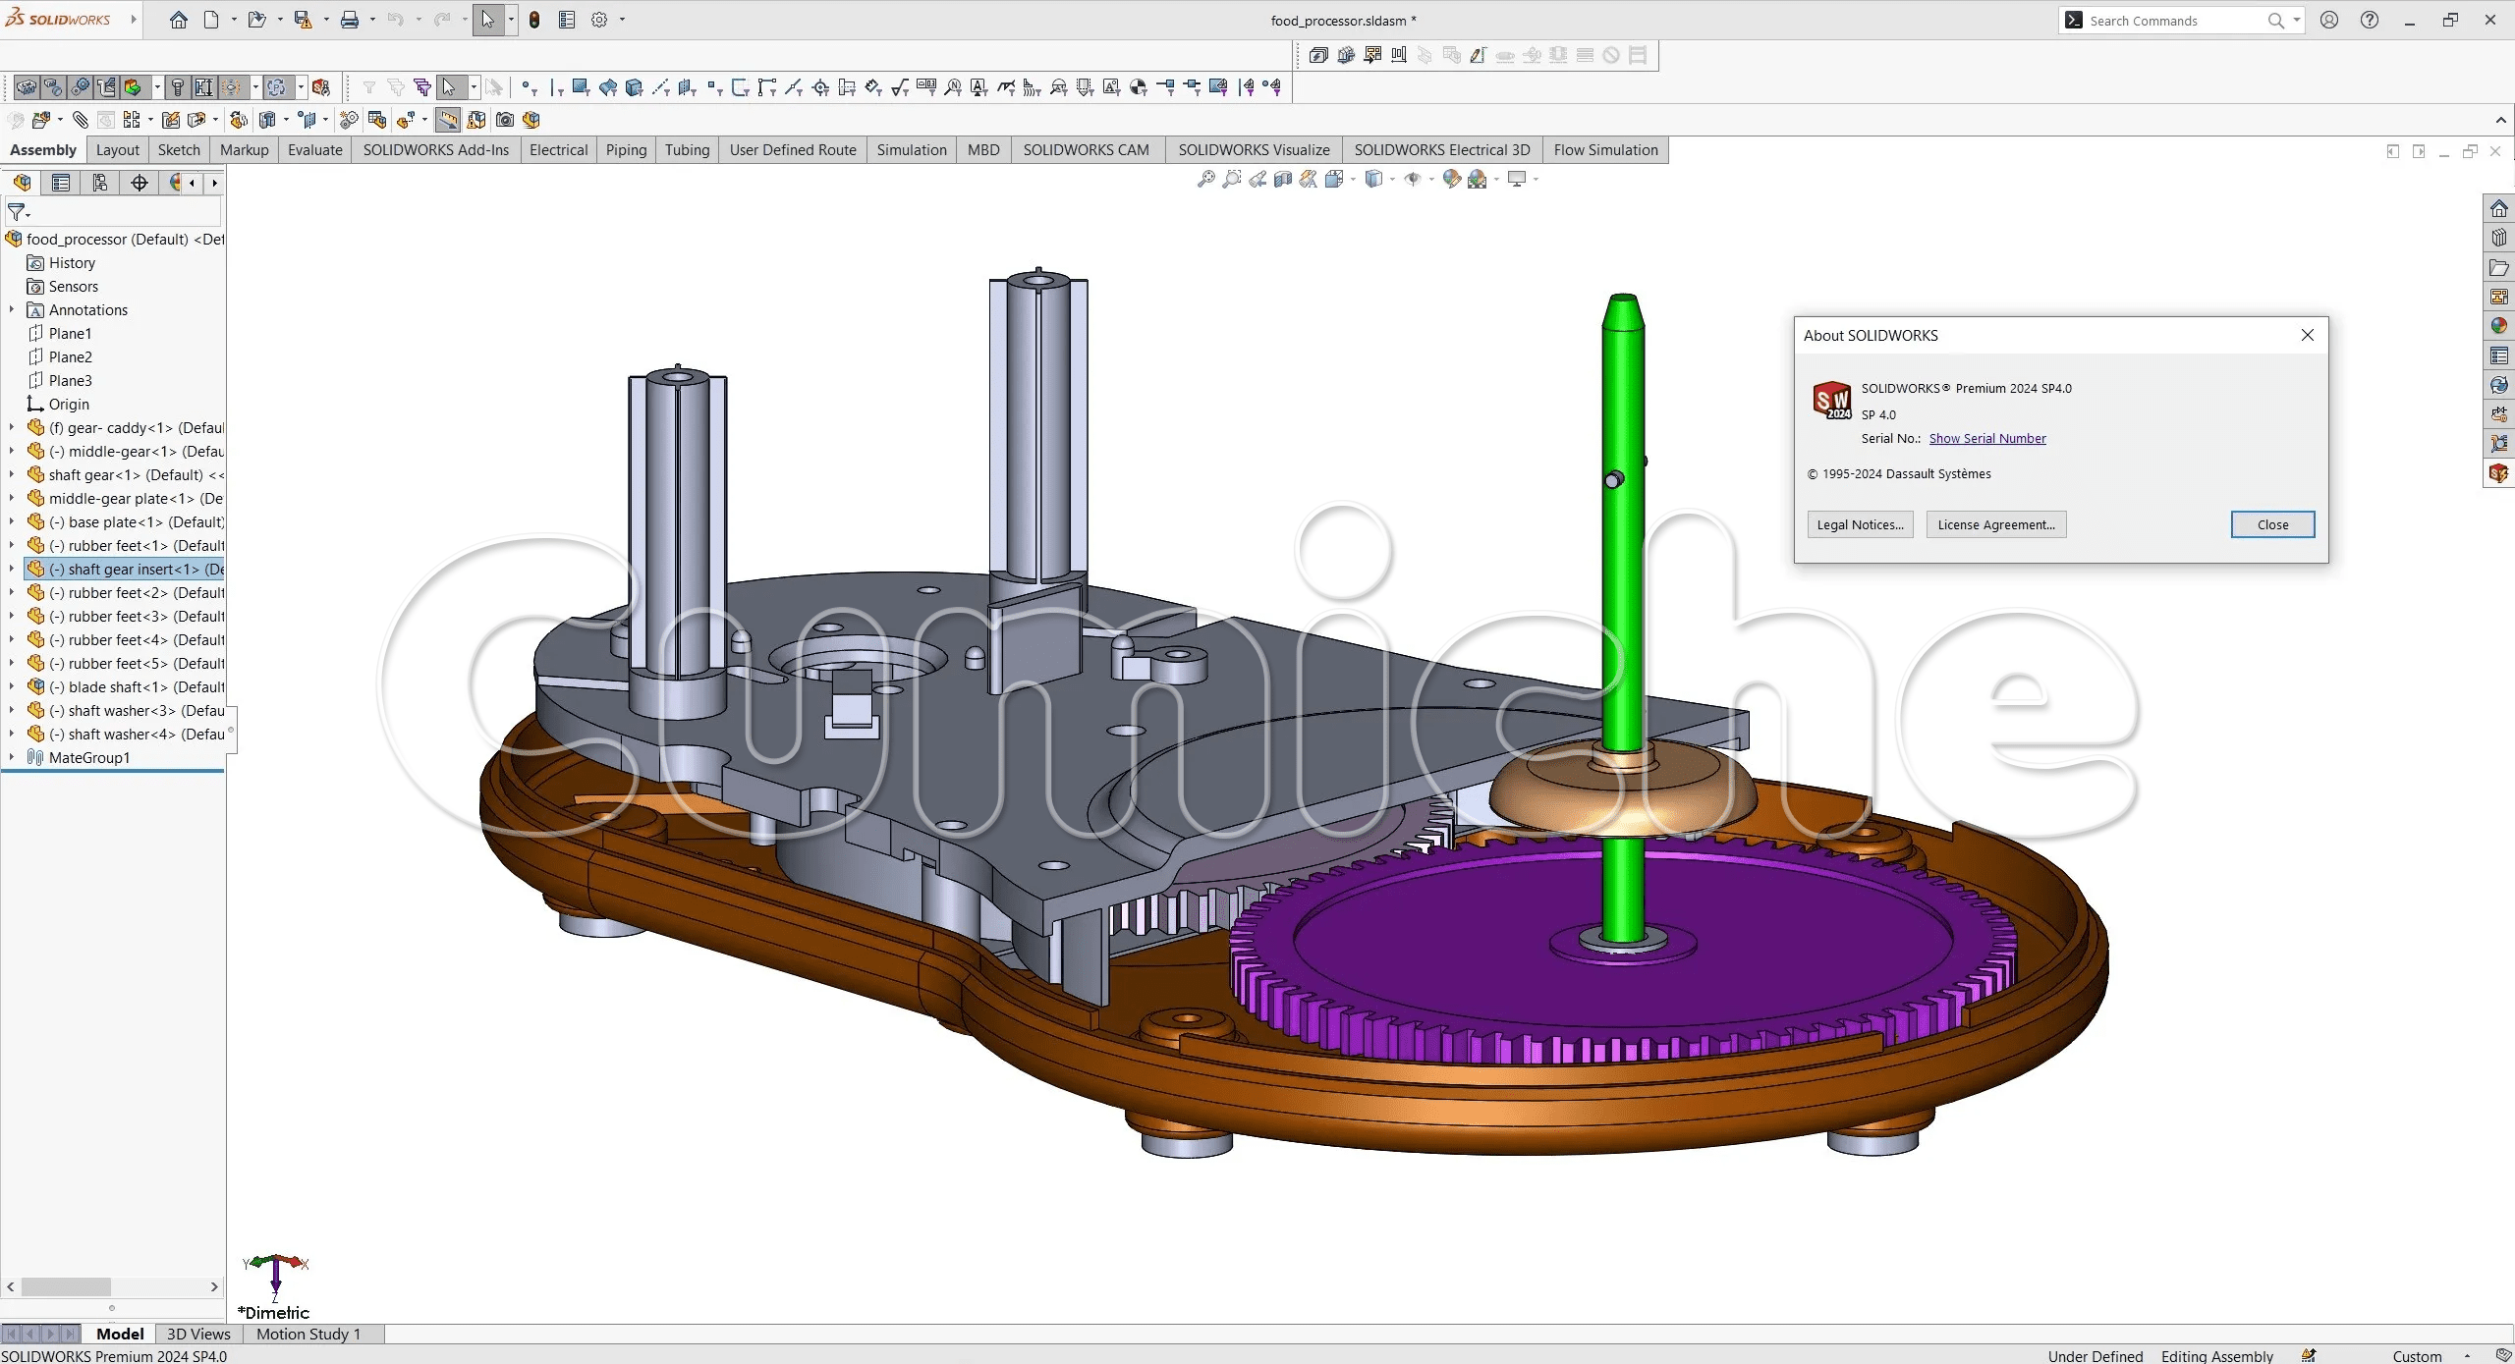Screen dimensions: 2515x1364
Task: Click the Zoom to Area icon
Action: (1232, 179)
